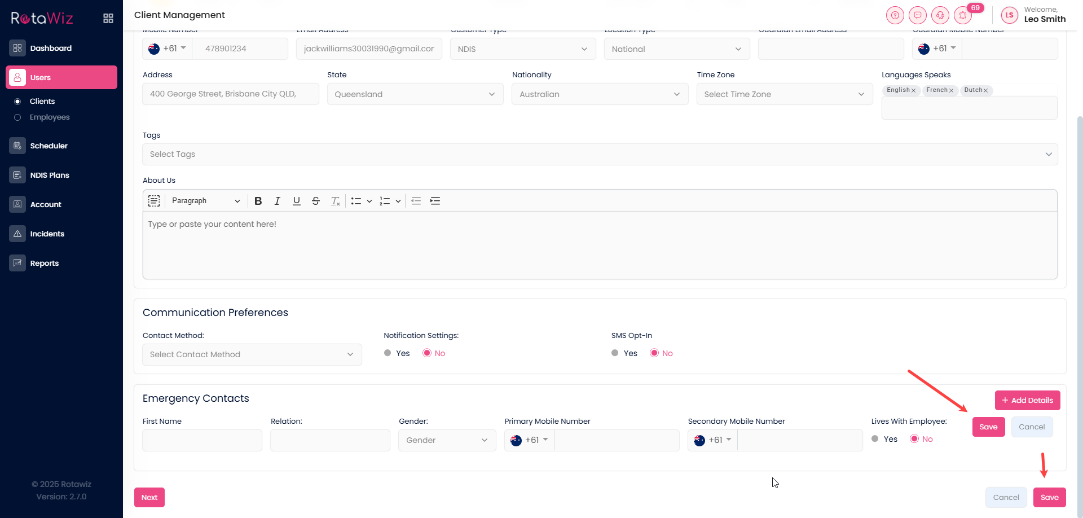Click the increase indent icon
This screenshot has width=1083, height=518.
(x=435, y=201)
